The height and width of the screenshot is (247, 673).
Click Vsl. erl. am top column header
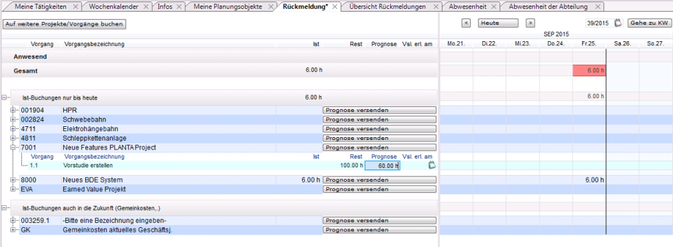click(x=417, y=44)
